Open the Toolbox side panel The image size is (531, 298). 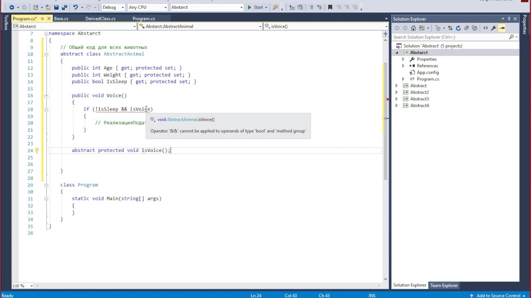pyautogui.click(x=5, y=23)
